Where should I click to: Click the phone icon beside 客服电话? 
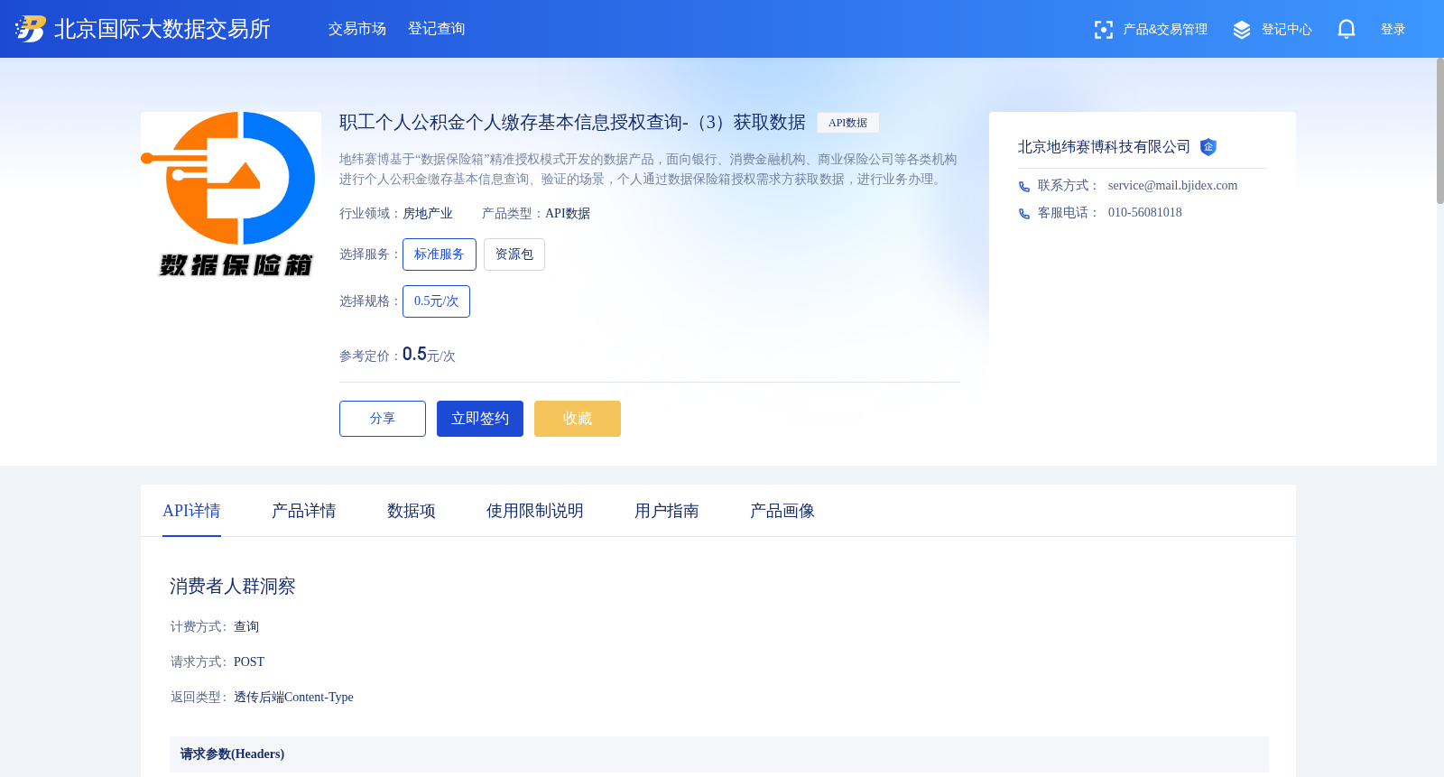coord(1024,214)
